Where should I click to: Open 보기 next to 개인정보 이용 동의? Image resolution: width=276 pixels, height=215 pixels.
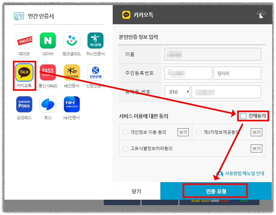183,132
